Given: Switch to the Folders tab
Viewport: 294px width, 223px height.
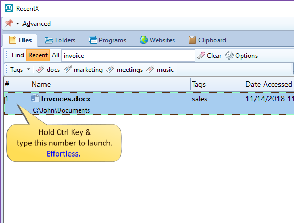Looking at the screenshot, I should coord(60,40).
